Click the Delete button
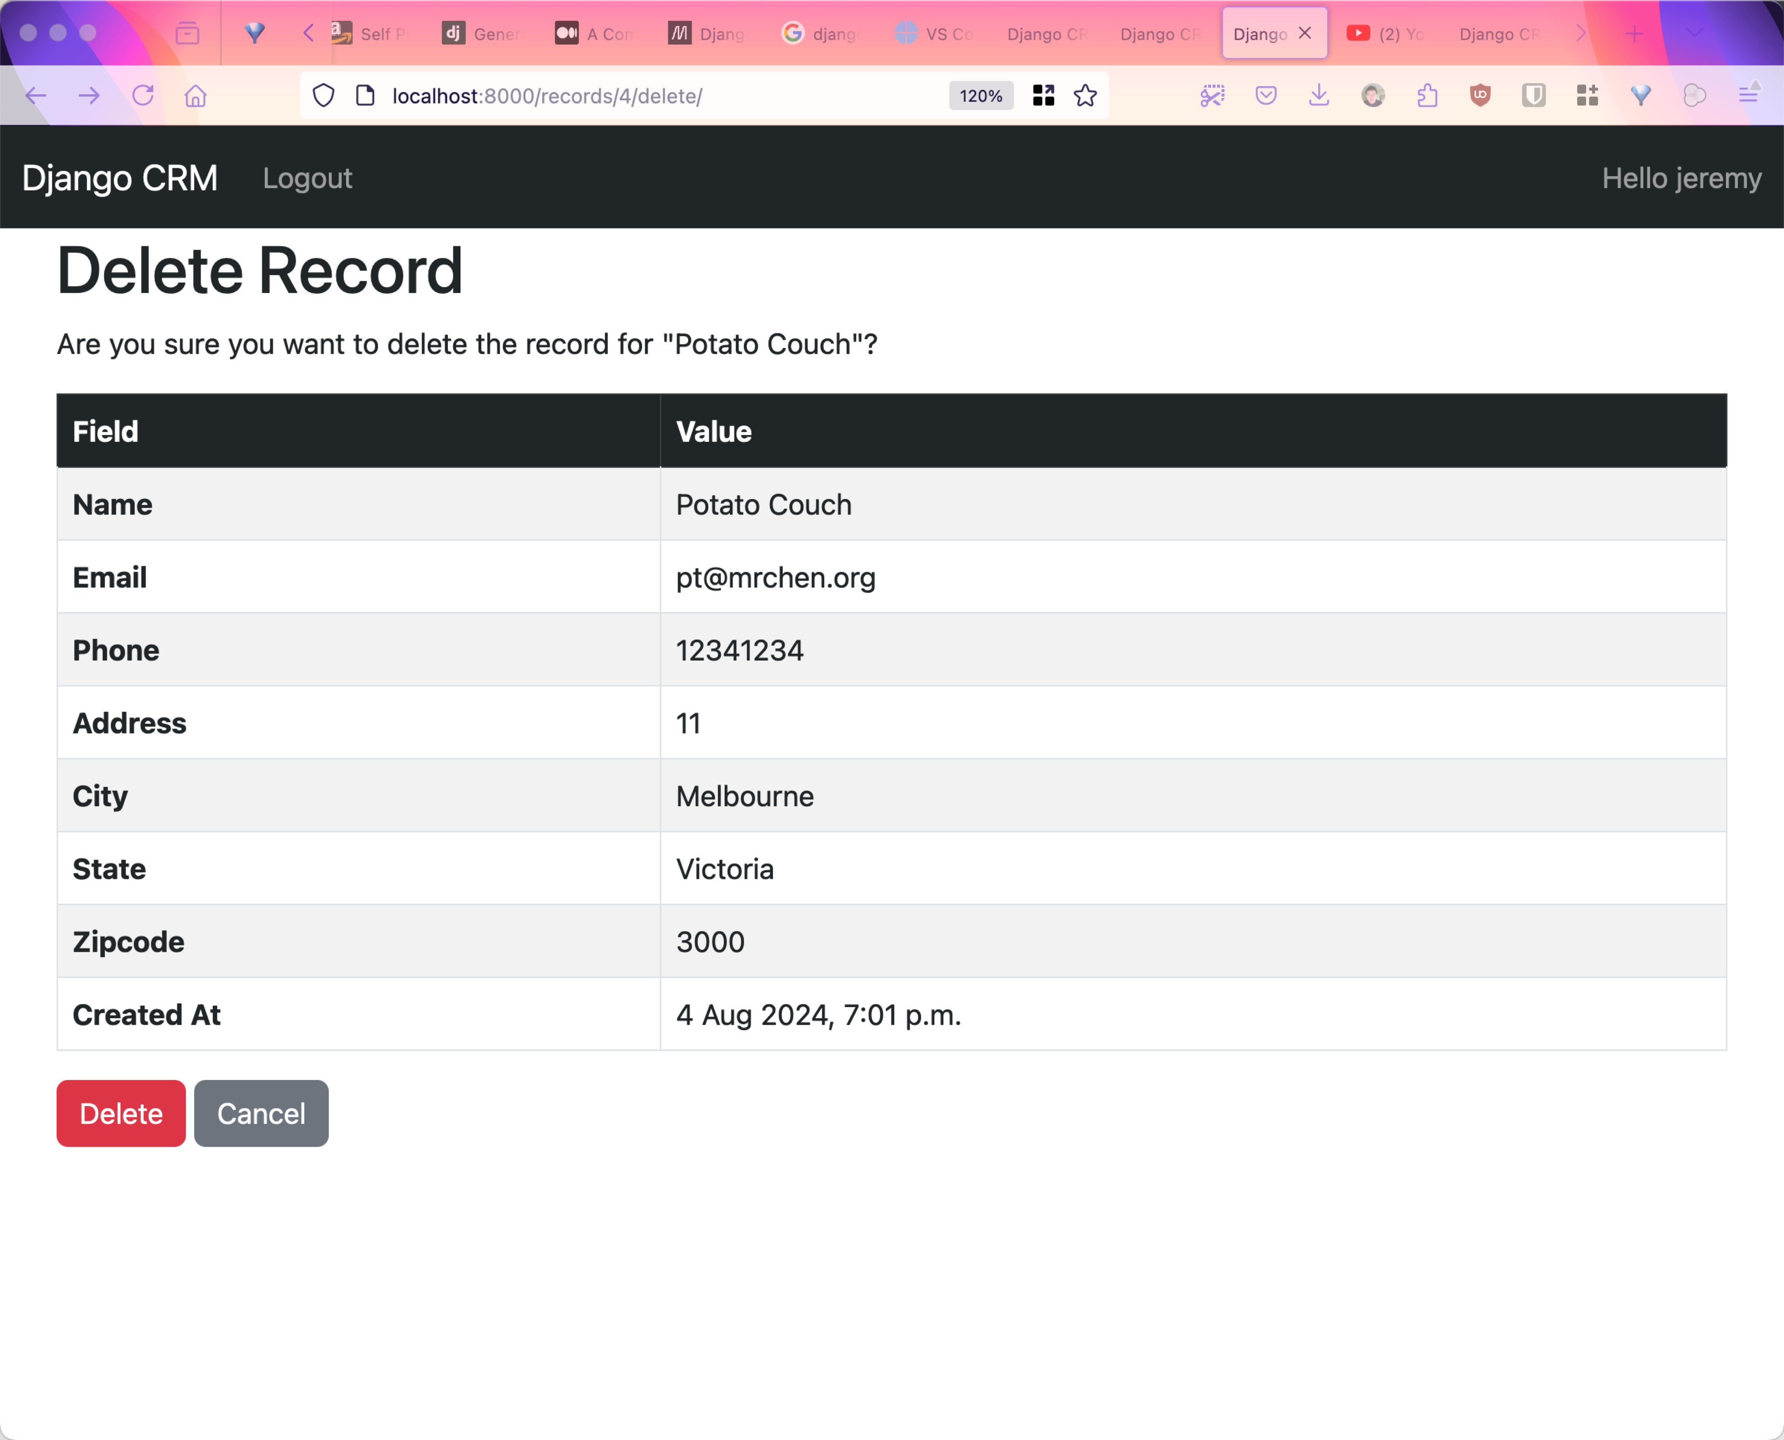The image size is (1784, 1440). coord(121,1113)
